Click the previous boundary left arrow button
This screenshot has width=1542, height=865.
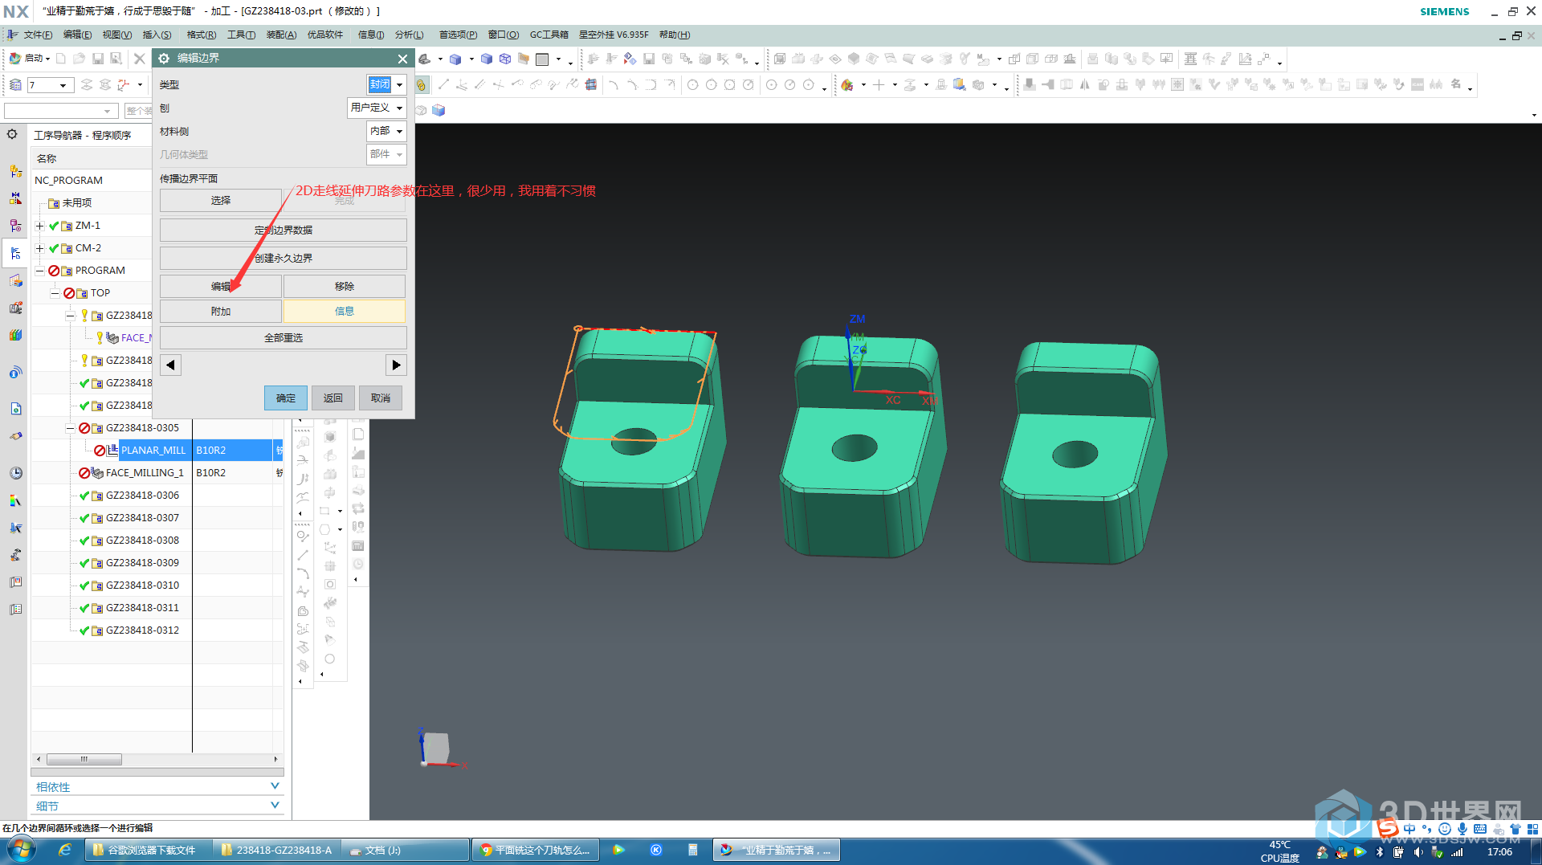(x=170, y=365)
